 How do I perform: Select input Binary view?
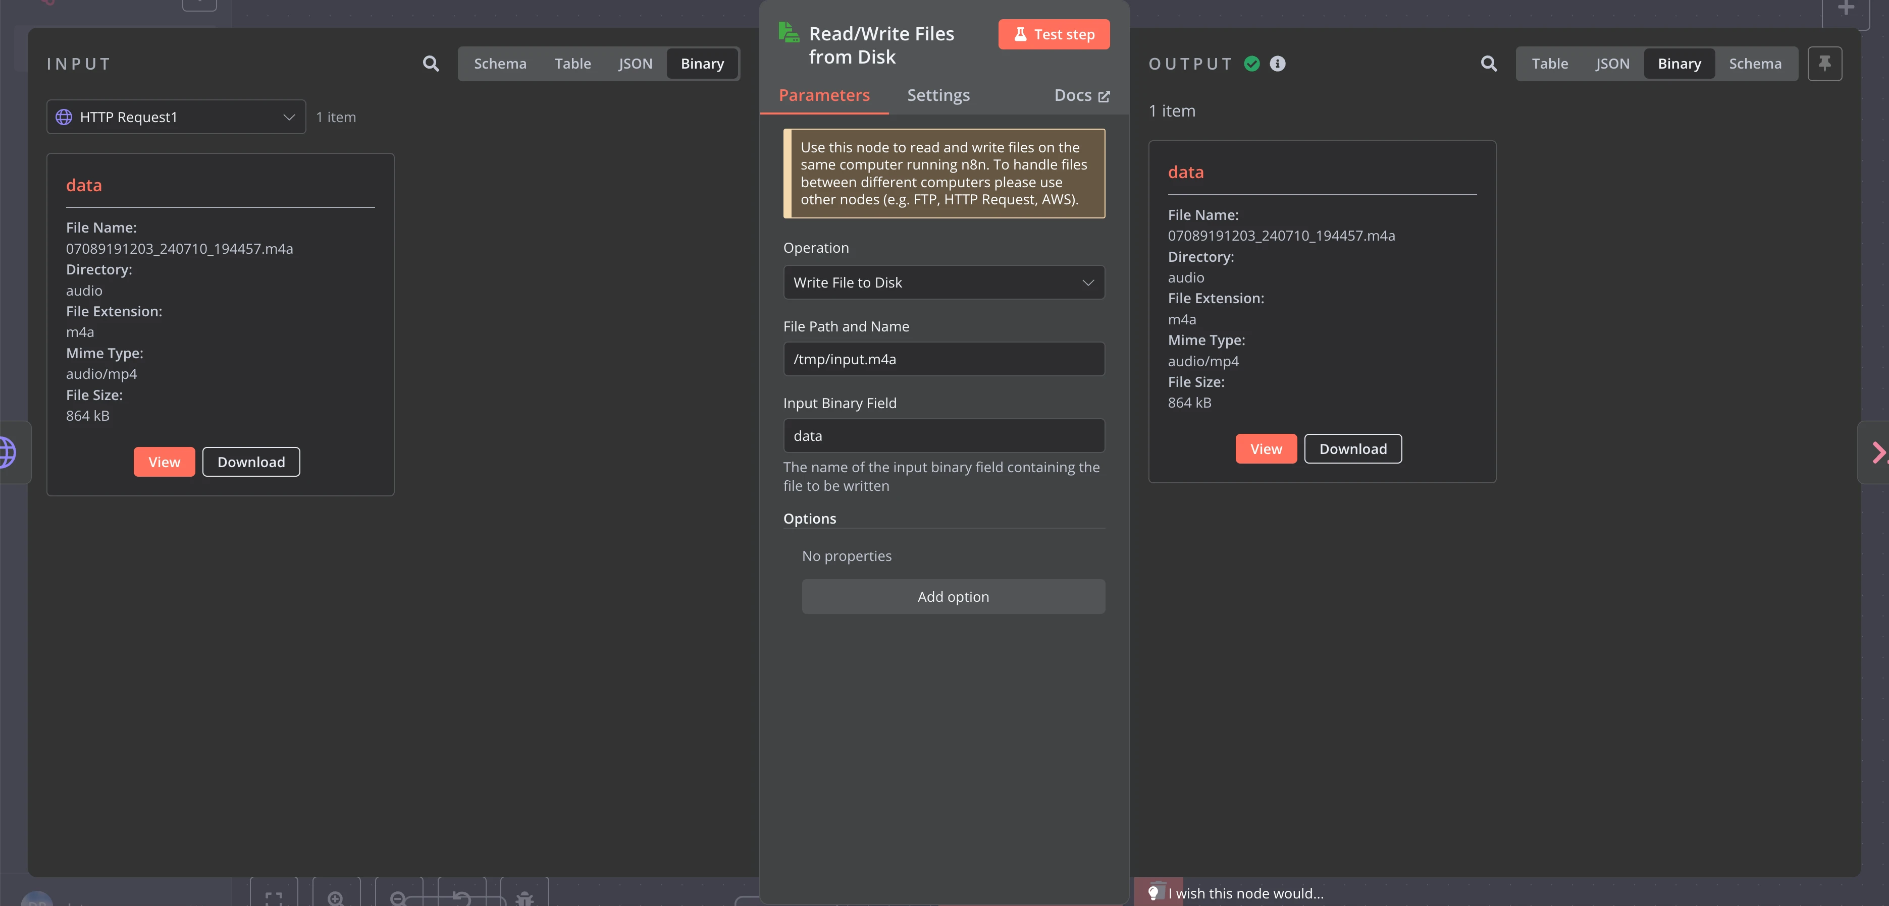[x=702, y=64]
